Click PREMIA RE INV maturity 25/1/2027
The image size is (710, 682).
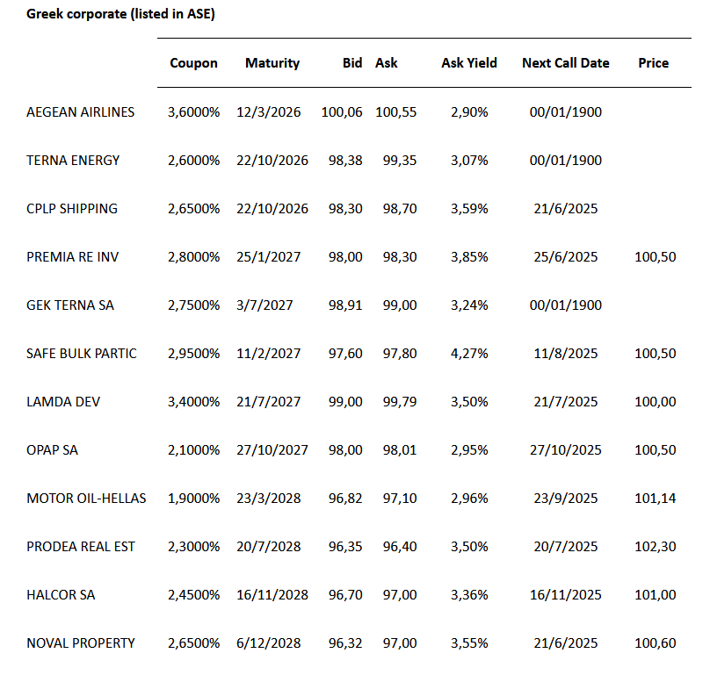pos(269,257)
